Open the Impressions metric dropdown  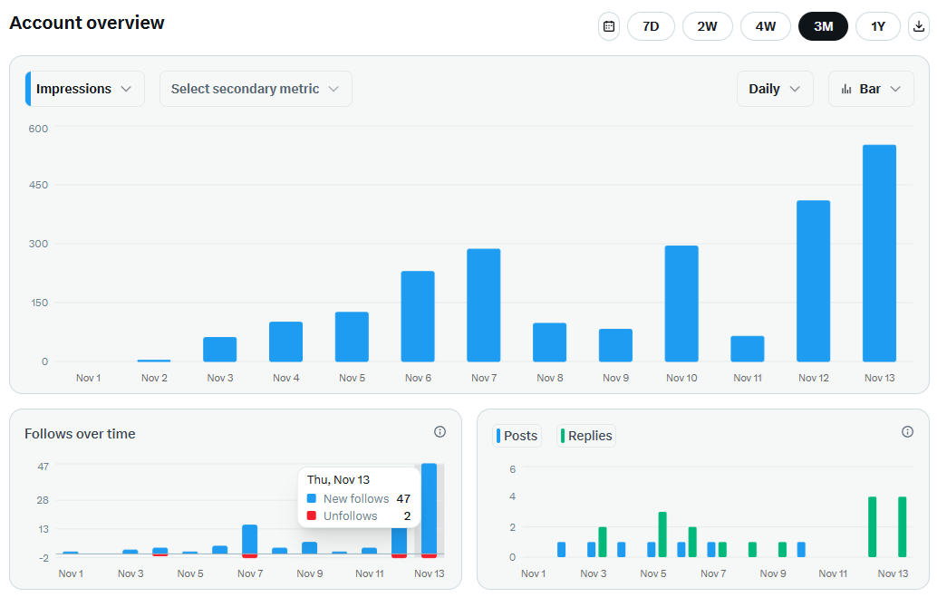(x=85, y=89)
